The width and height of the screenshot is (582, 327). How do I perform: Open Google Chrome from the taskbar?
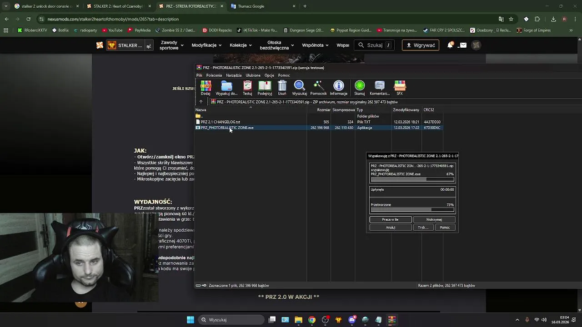tap(311, 320)
